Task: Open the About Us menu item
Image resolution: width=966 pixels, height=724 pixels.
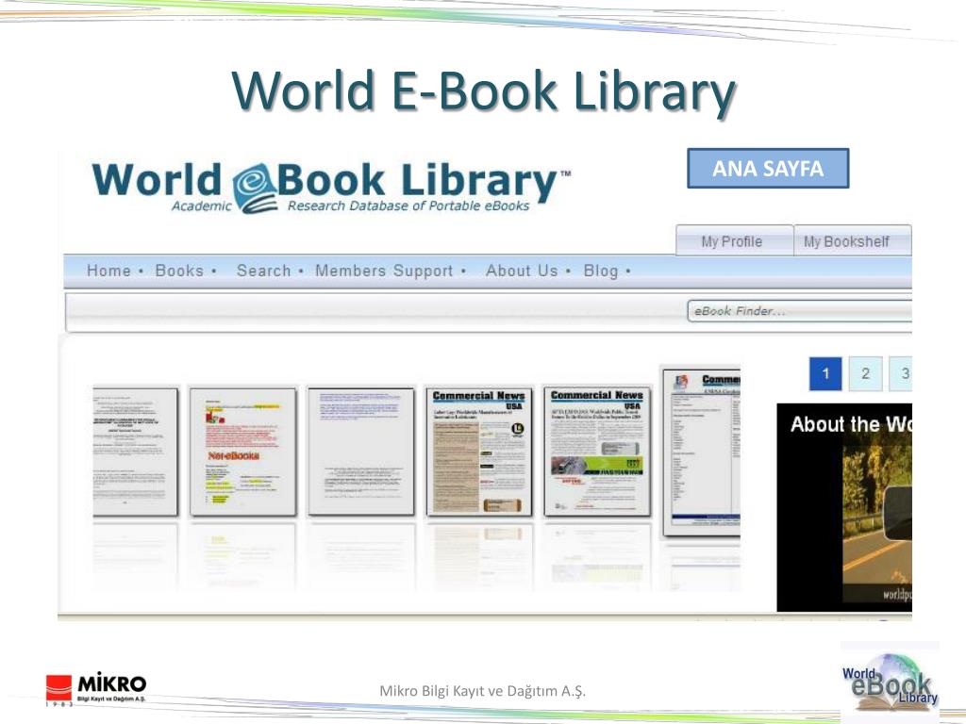Action: (x=521, y=271)
